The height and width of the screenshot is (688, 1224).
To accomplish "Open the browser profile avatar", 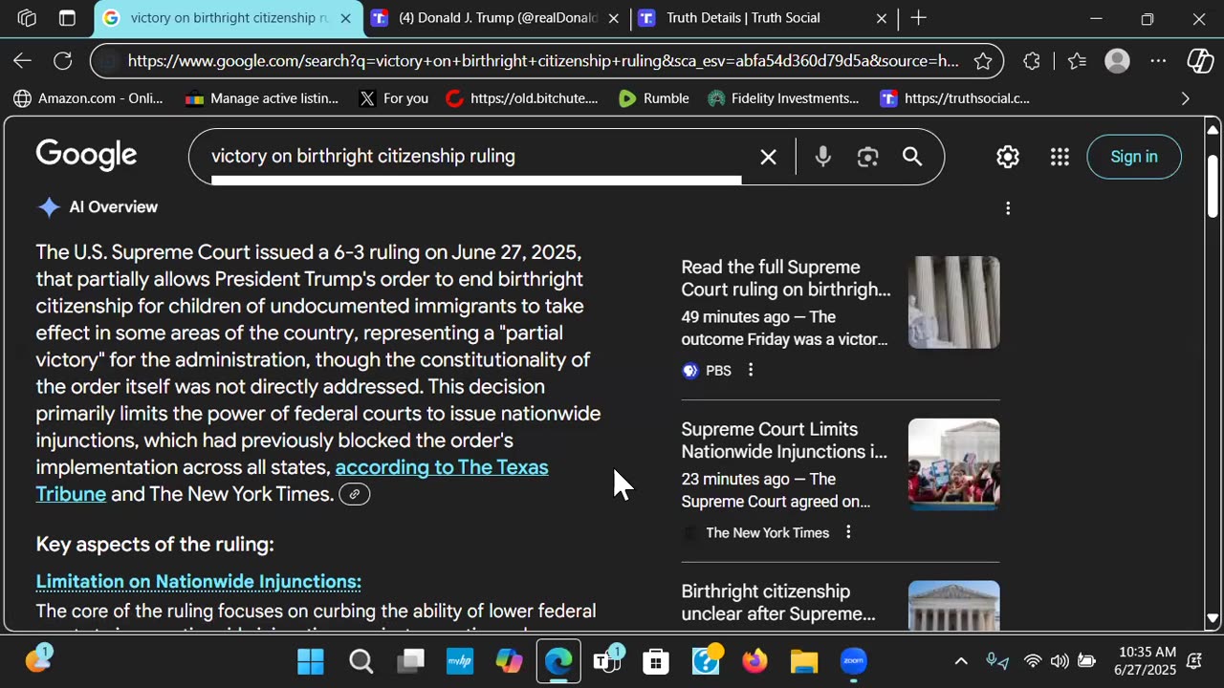I will 1117,61.
